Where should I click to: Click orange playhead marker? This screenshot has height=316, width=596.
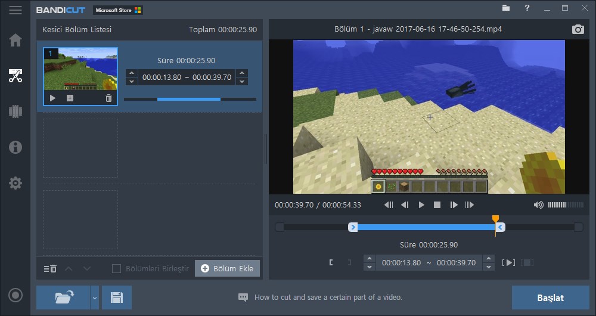click(495, 219)
